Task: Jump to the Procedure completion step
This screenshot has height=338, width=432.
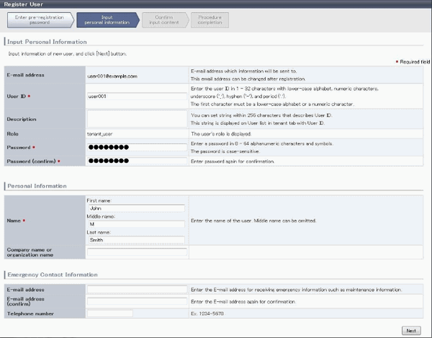Action: click(x=210, y=21)
